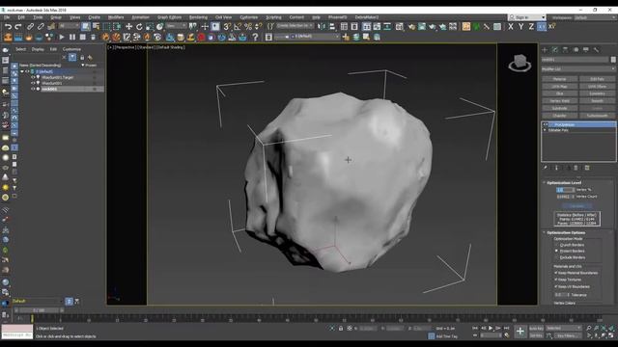Open the Modifier List dropdown

[578, 68]
